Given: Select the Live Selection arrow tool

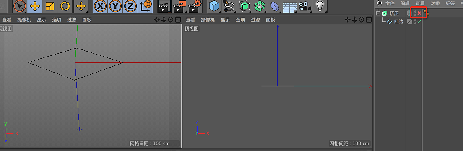Looking at the screenshot, I should pos(20,6).
